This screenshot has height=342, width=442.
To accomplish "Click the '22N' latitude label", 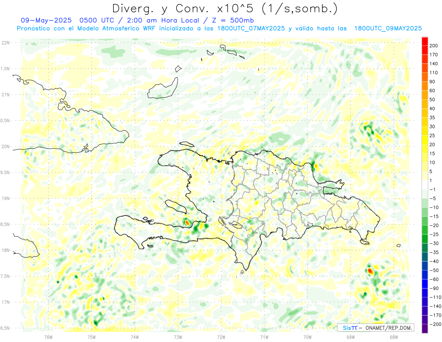I will (5, 43).
